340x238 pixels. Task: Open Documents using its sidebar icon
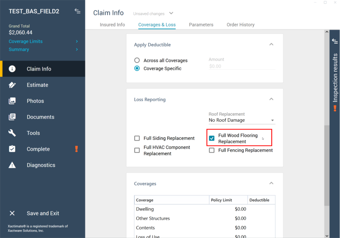click(x=12, y=117)
